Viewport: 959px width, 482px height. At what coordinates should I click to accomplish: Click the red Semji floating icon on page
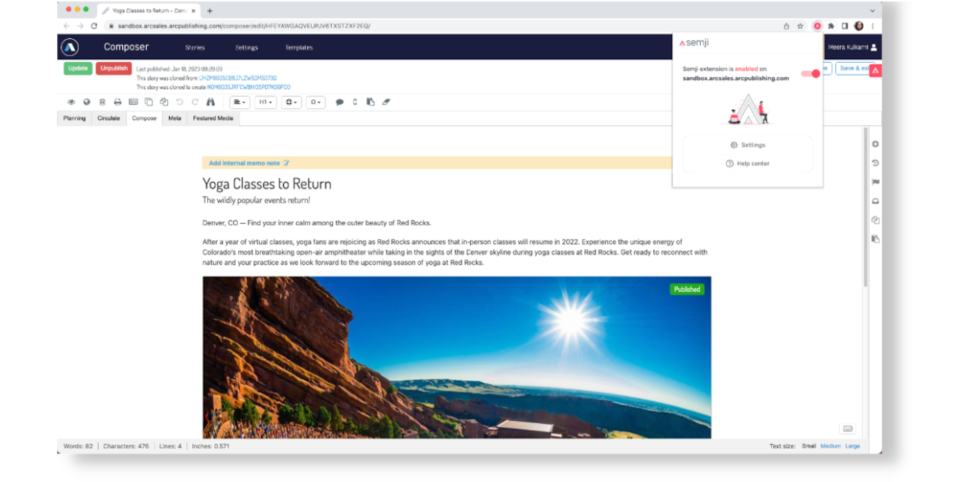point(875,71)
